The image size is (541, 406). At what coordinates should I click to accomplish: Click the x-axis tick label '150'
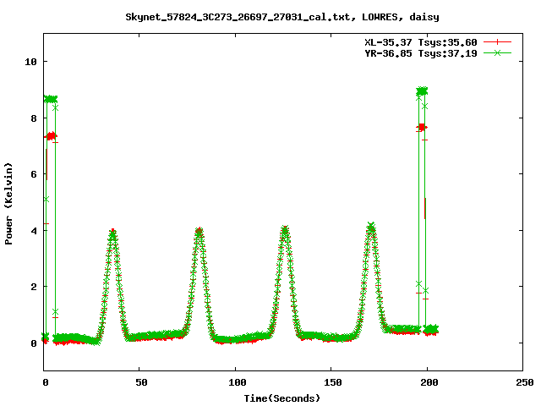[x=333, y=382]
